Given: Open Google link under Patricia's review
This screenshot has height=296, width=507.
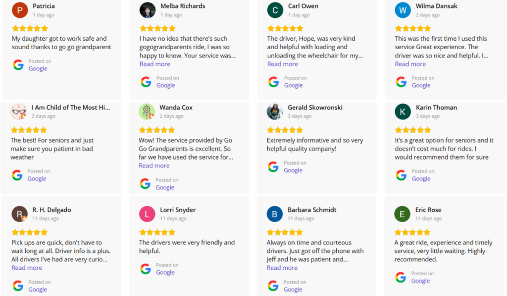Looking at the screenshot, I should [x=38, y=69].
